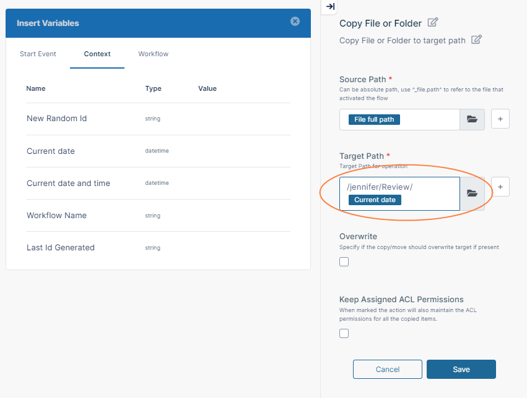The image size is (527, 398).
Task: Edit the Copy File or Folder title
Action: point(433,23)
